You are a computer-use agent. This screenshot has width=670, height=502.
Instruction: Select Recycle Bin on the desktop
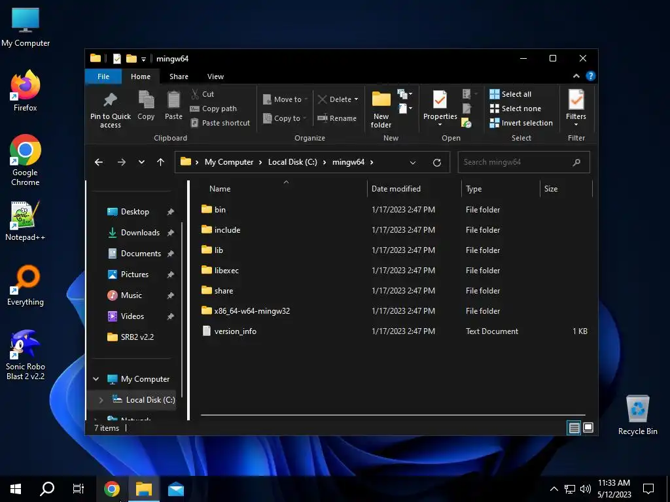(637, 415)
